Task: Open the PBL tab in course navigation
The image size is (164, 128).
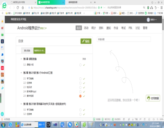Action: (130, 28)
